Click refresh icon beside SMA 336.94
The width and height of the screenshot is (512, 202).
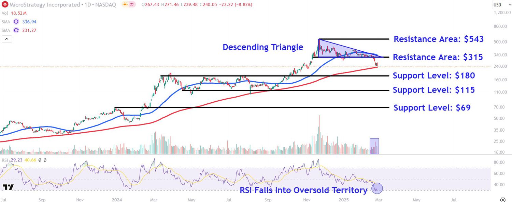pos(16,21)
